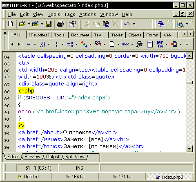Expand the dropdown beside the magnifier preview icon
The height and width of the screenshot is (182, 196).
click(x=187, y=24)
